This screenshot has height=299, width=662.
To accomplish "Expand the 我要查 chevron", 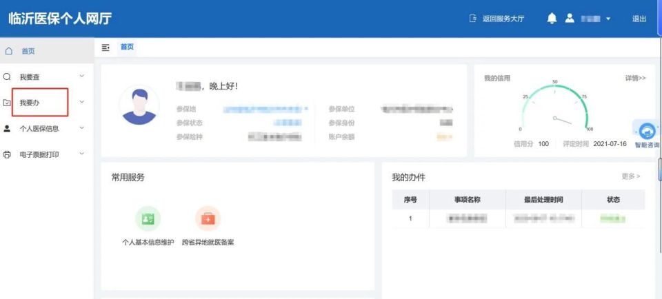I will coord(82,76).
